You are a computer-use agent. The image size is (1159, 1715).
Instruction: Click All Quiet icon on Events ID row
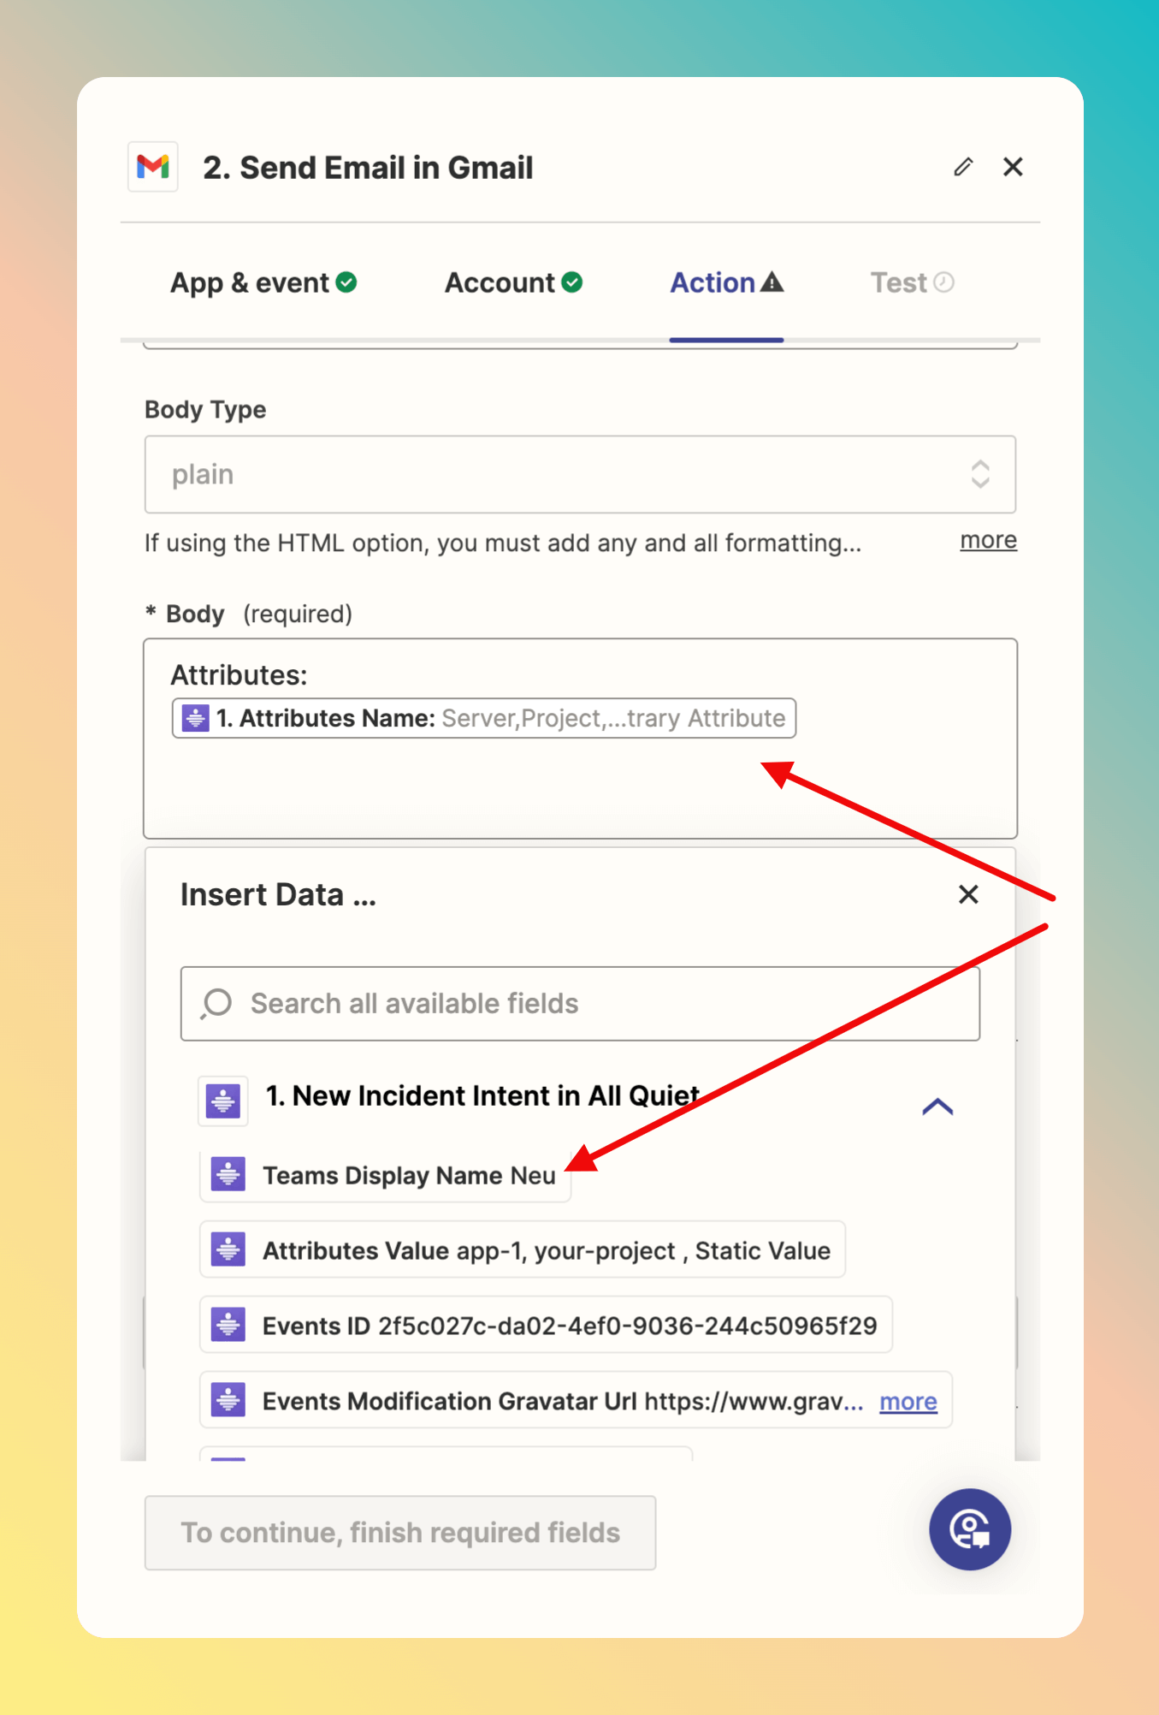coord(228,1326)
